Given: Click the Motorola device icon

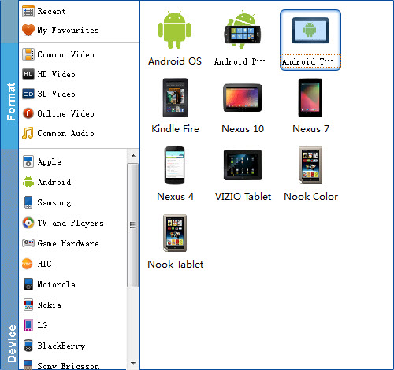Looking at the screenshot, I should 28,284.
